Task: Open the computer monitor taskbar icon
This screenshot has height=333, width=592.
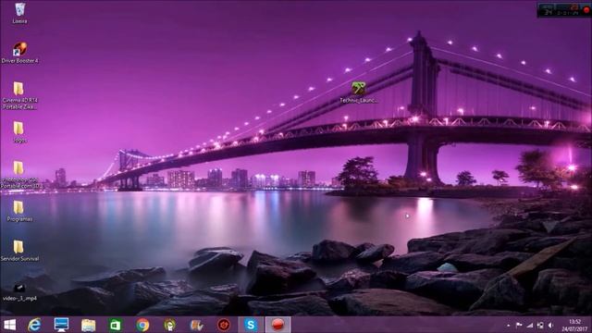Action: 61,325
